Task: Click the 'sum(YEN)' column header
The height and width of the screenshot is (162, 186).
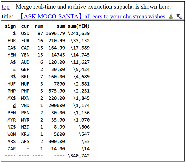Action: point(78,26)
